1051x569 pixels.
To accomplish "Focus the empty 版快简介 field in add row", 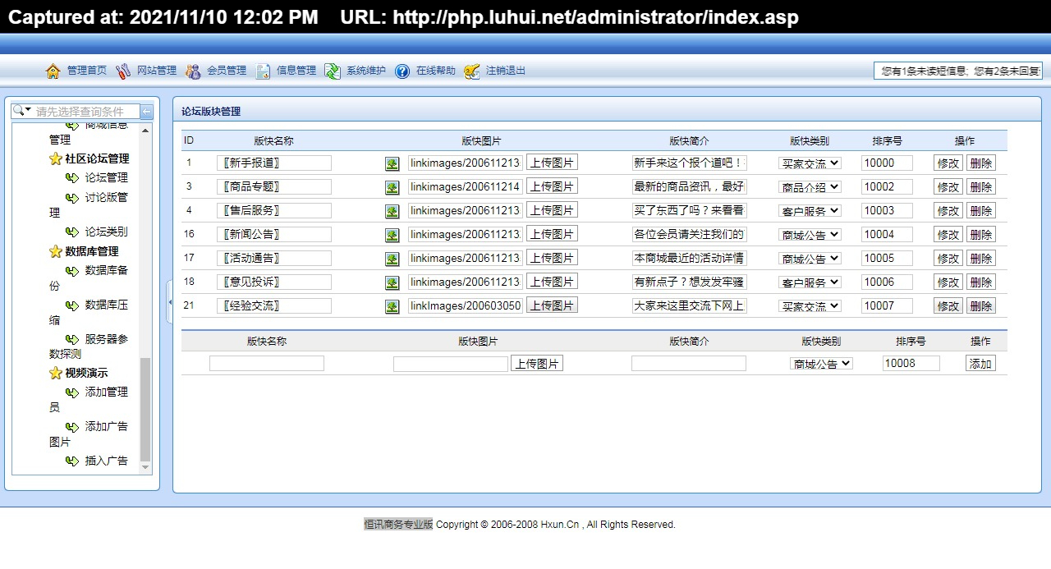I will click(x=689, y=363).
